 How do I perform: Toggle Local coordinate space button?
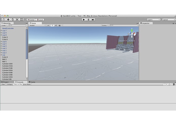(x=40, y=20)
